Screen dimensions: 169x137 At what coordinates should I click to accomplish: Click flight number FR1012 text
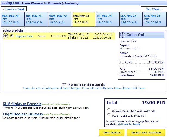(x=82, y=38)
